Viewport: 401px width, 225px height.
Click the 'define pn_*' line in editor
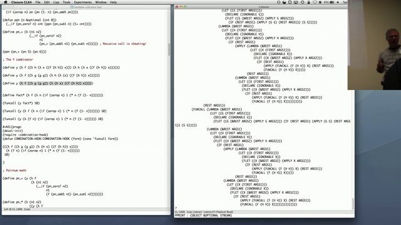[22, 202]
